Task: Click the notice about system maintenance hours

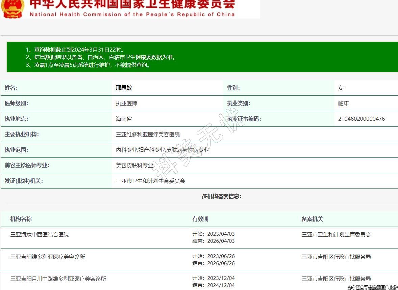Action: [88, 65]
